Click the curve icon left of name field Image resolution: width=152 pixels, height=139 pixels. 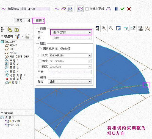click(4, 9)
